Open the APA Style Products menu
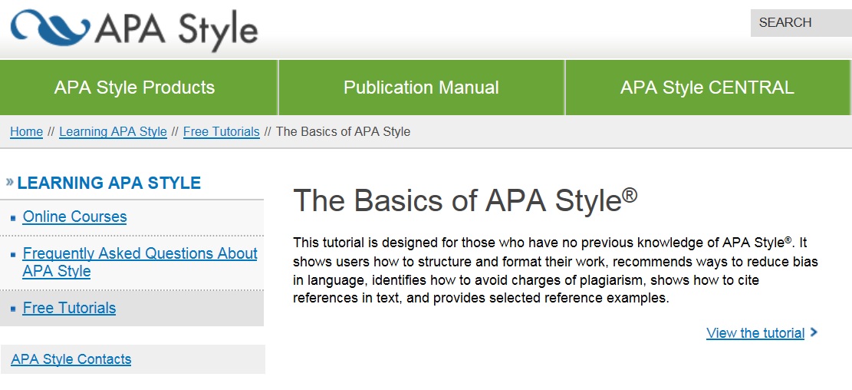 [x=139, y=88]
